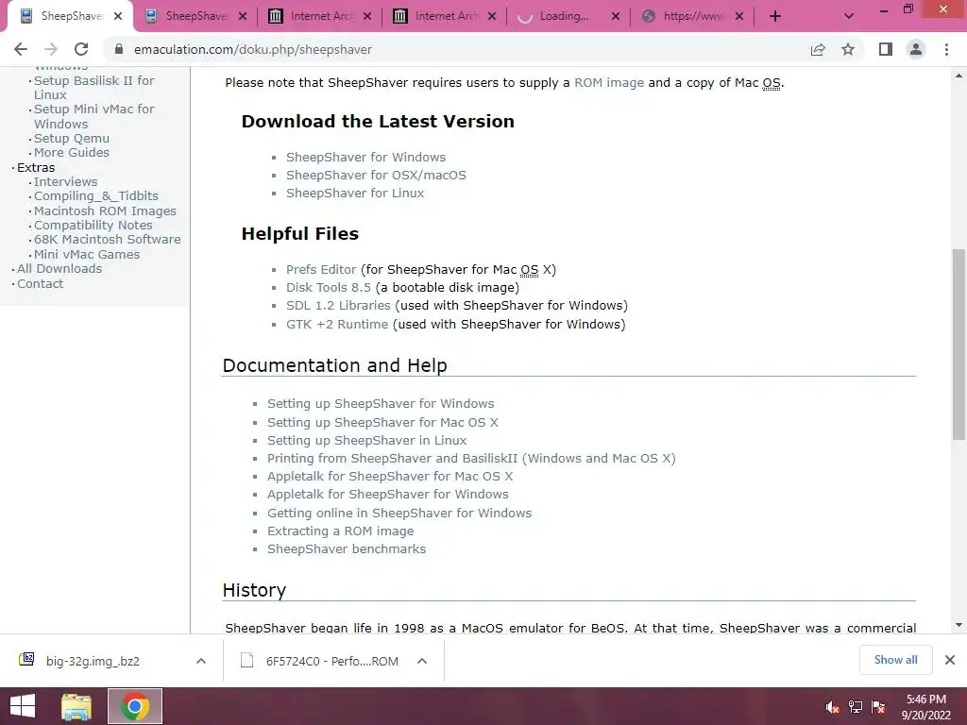Screen dimensions: 967x725
Task: Close the Loading... tab
Action: tap(616, 17)
